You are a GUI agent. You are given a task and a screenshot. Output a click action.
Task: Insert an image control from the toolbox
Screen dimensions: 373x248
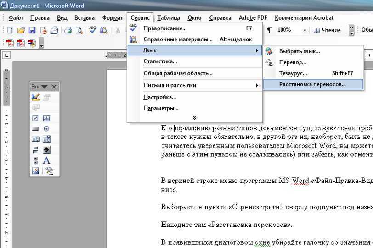(x=35, y=171)
